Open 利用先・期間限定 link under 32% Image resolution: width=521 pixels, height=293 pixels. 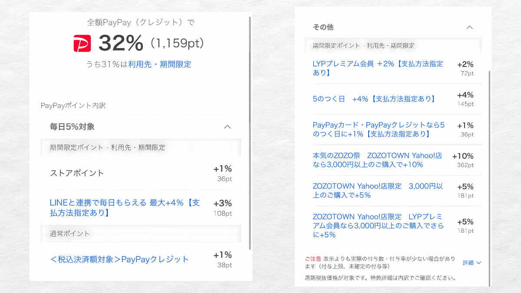point(159,64)
